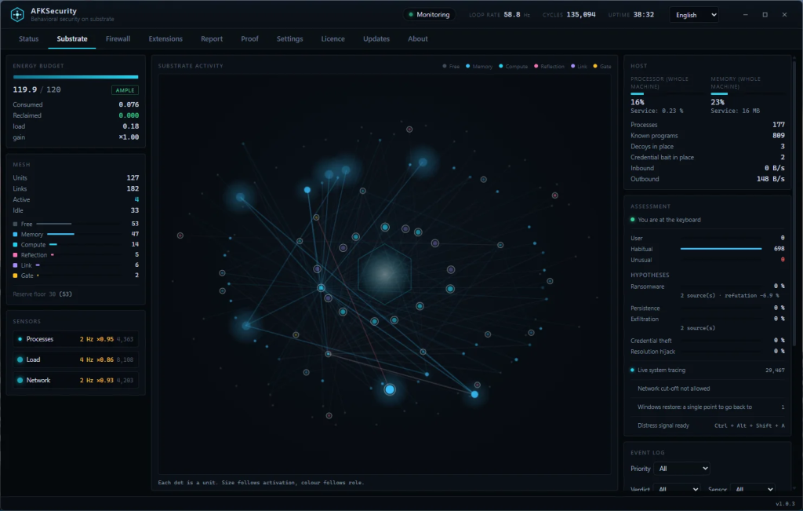Click the AFKSecurity hexagon logo icon

coord(17,14)
